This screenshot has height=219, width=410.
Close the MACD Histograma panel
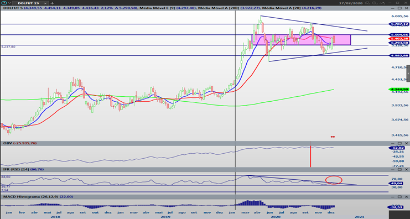pos(406,197)
